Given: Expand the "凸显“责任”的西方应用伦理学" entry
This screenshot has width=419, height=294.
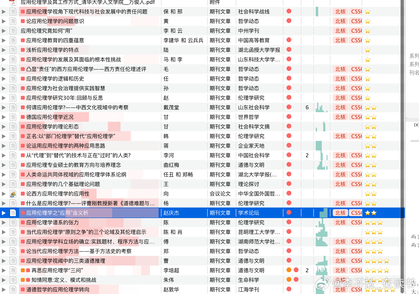Looking at the screenshot, I should point(4,69).
